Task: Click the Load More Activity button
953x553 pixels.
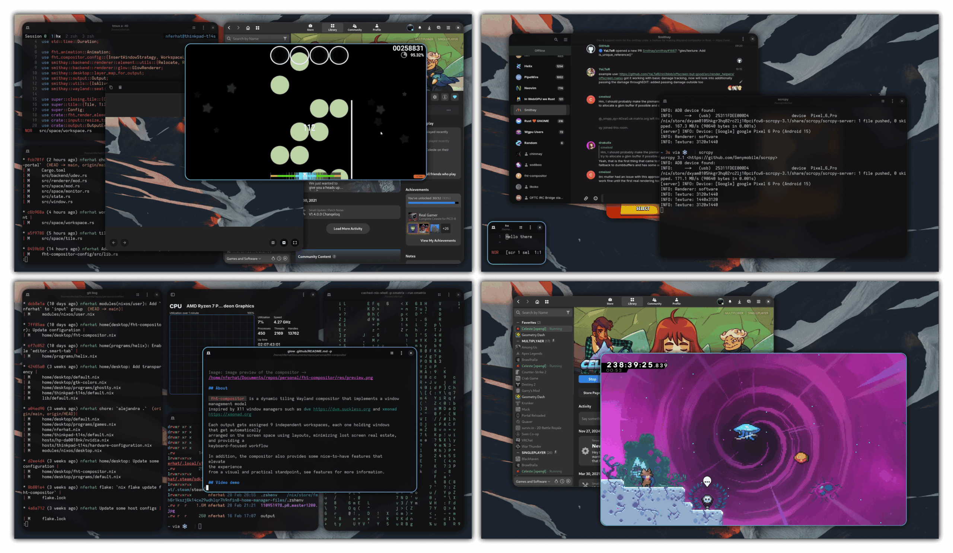Action: click(x=348, y=229)
